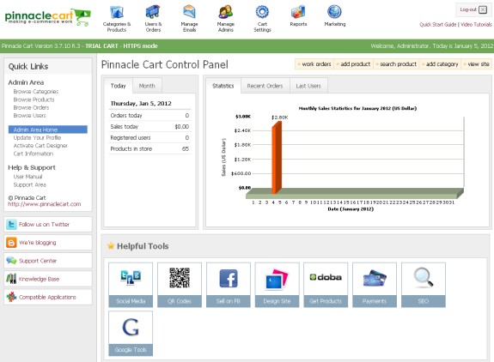Open Browse Products quick link

pos(34,100)
